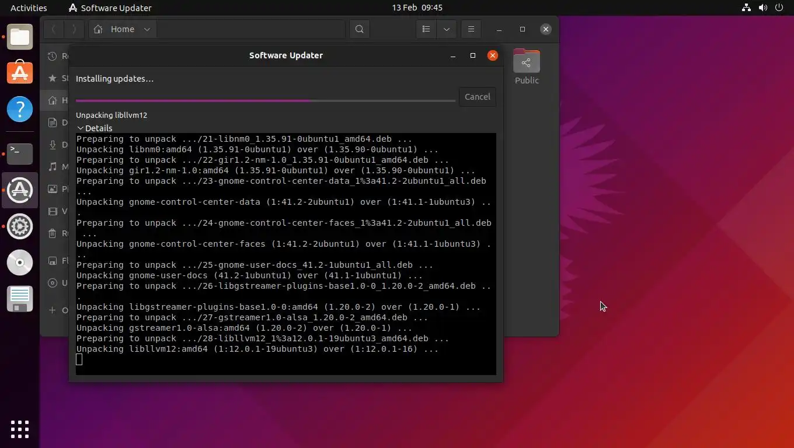794x448 pixels.
Task: Open Software Updater app menu
Action: coord(110,8)
